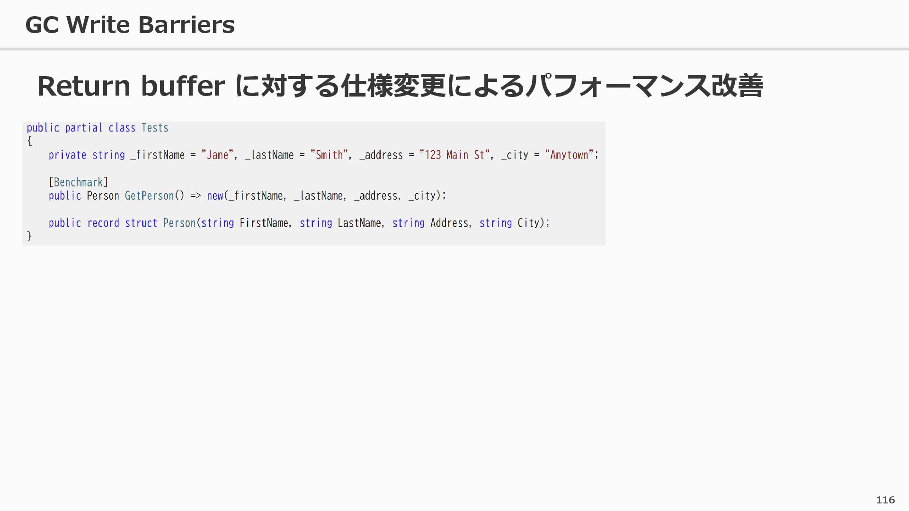This screenshot has height=511, width=909.
Task: Click the "Anytown" string literal
Action: click(x=569, y=155)
